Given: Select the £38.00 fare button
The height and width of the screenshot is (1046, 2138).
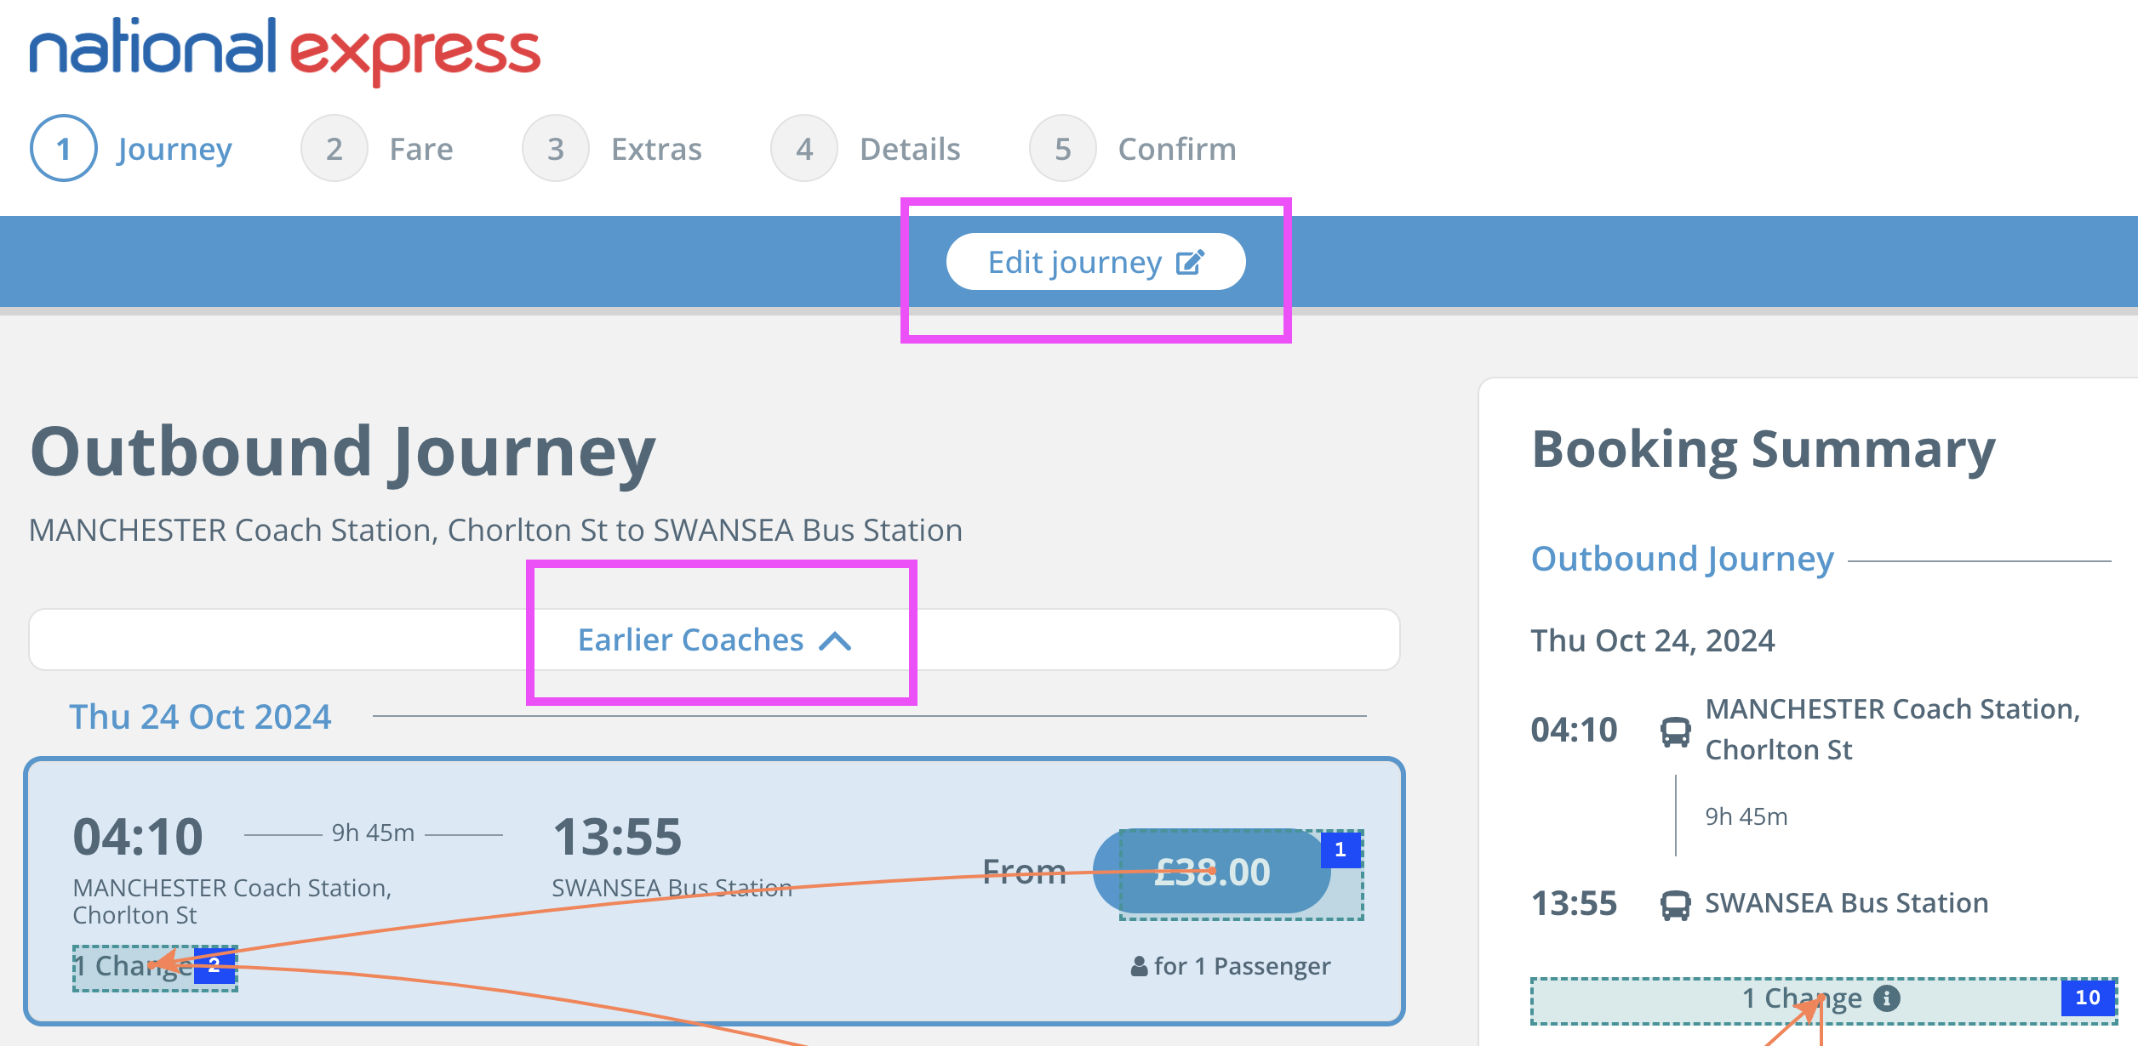Looking at the screenshot, I should pyautogui.click(x=1211, y=872).
